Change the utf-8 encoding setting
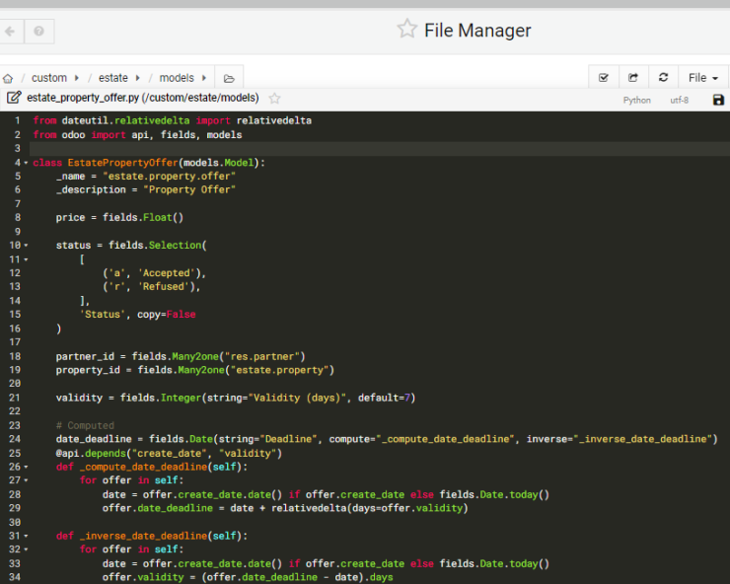 coord(680,100)
